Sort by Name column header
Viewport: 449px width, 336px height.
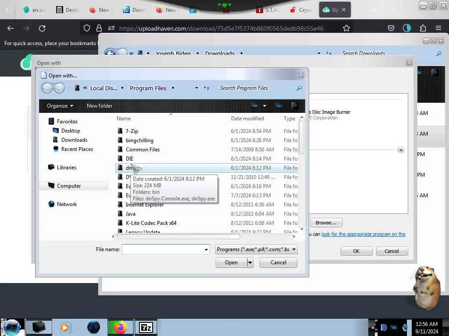click(x=124, y=118)
